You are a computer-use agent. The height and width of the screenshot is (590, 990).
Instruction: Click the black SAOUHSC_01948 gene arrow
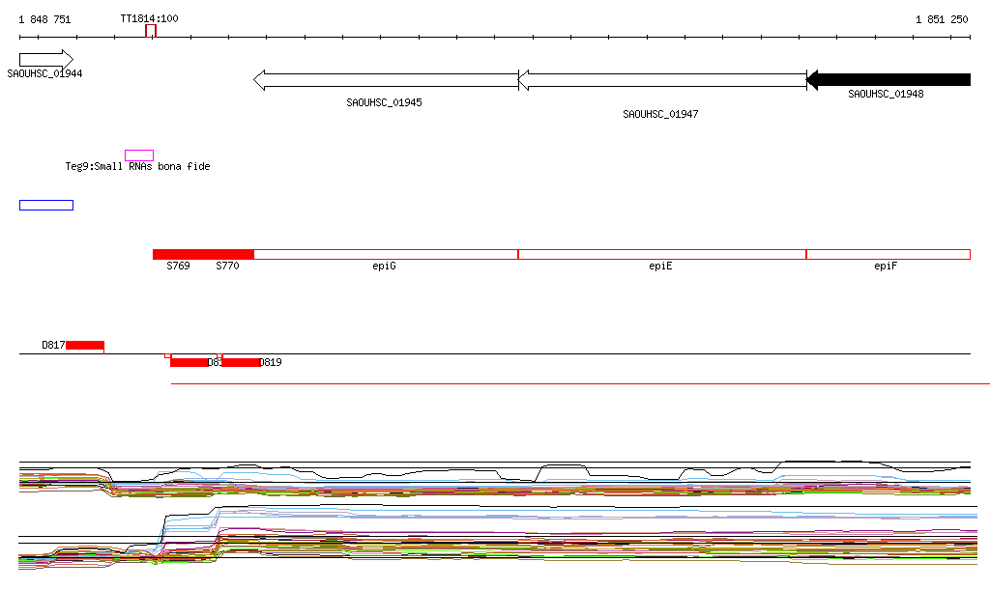[x=888, y=80]
